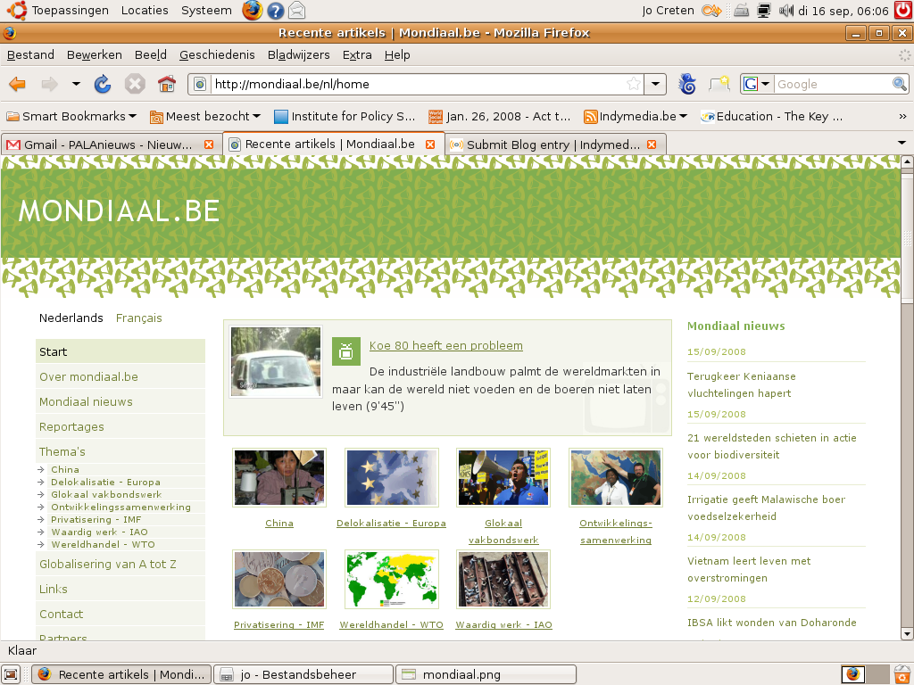Open the Koe 80 heeft een probleem article
This screenshot has height=685, width=914.
tap(446, 345)
